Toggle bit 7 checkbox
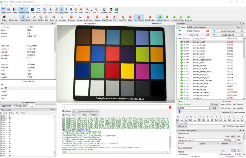The height and width of the screenshot is (158, 246). point(212,119)
